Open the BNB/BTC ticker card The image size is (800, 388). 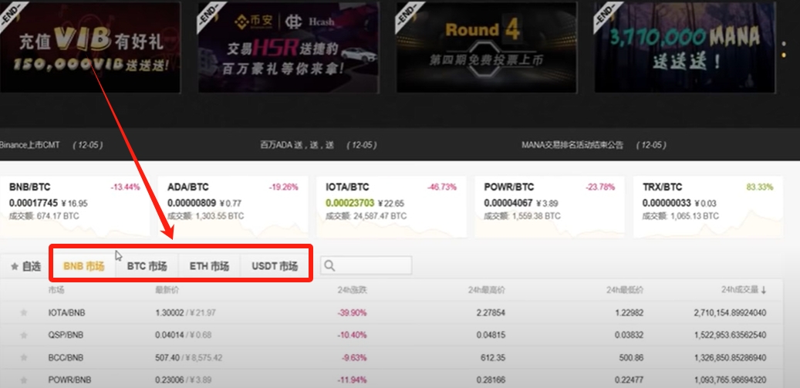75,207
